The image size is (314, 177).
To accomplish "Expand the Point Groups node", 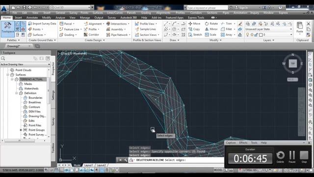I will click(x=21, y=130).
